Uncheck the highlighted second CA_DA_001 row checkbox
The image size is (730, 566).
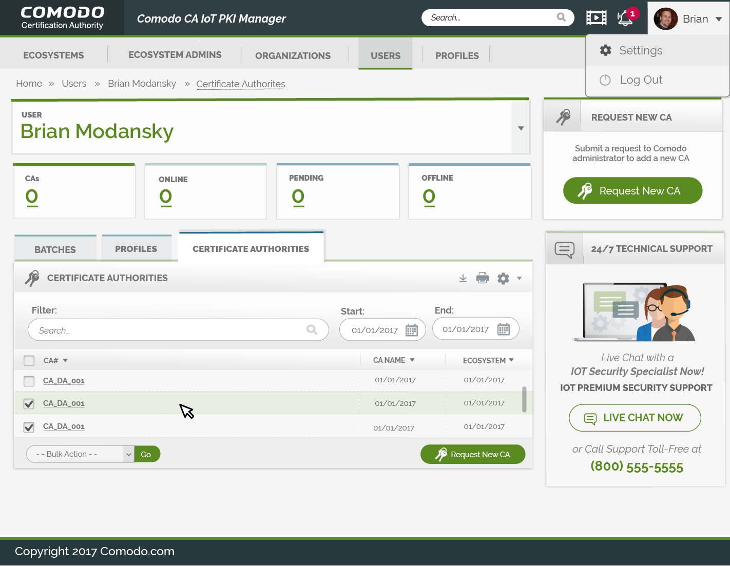tap(29, 404)
